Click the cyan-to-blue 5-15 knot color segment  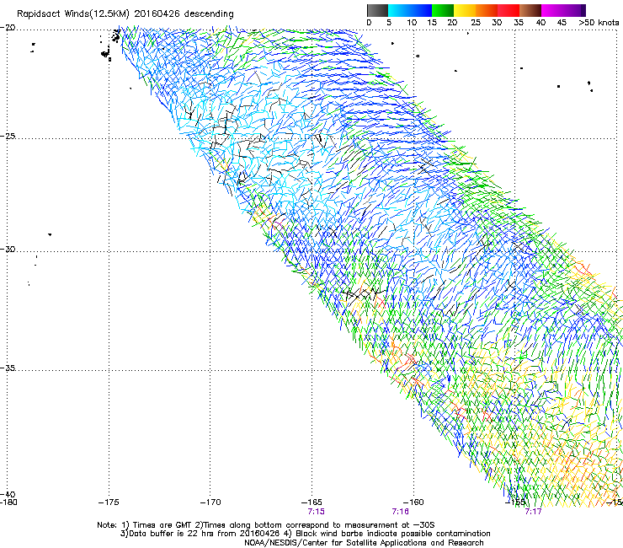[410, 10]
